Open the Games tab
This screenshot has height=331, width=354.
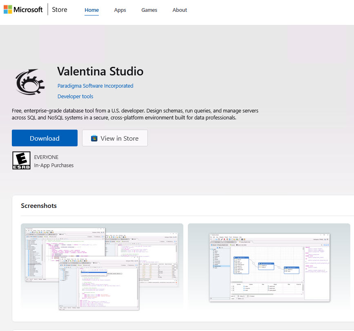tap(149, 10)
